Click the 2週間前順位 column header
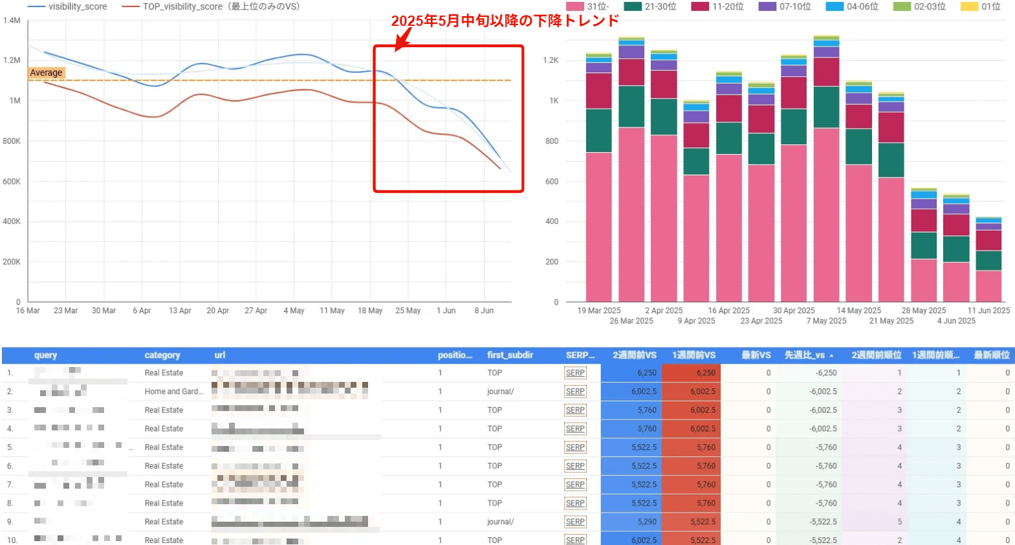1015x545 pixels. click(877, 355)
